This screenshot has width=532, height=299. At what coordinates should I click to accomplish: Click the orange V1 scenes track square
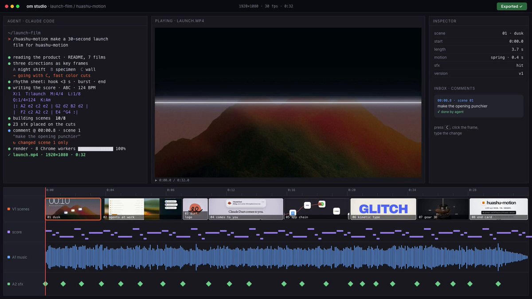8,209
